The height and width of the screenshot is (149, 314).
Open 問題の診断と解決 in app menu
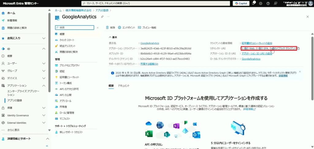pos(68,52)
